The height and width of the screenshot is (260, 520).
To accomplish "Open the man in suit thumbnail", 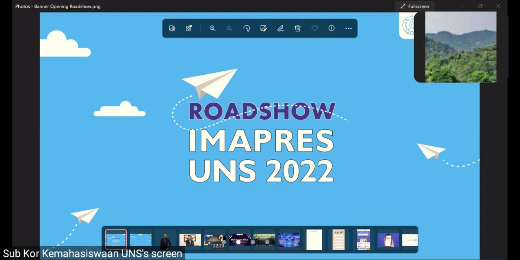I will coord(165,240).
